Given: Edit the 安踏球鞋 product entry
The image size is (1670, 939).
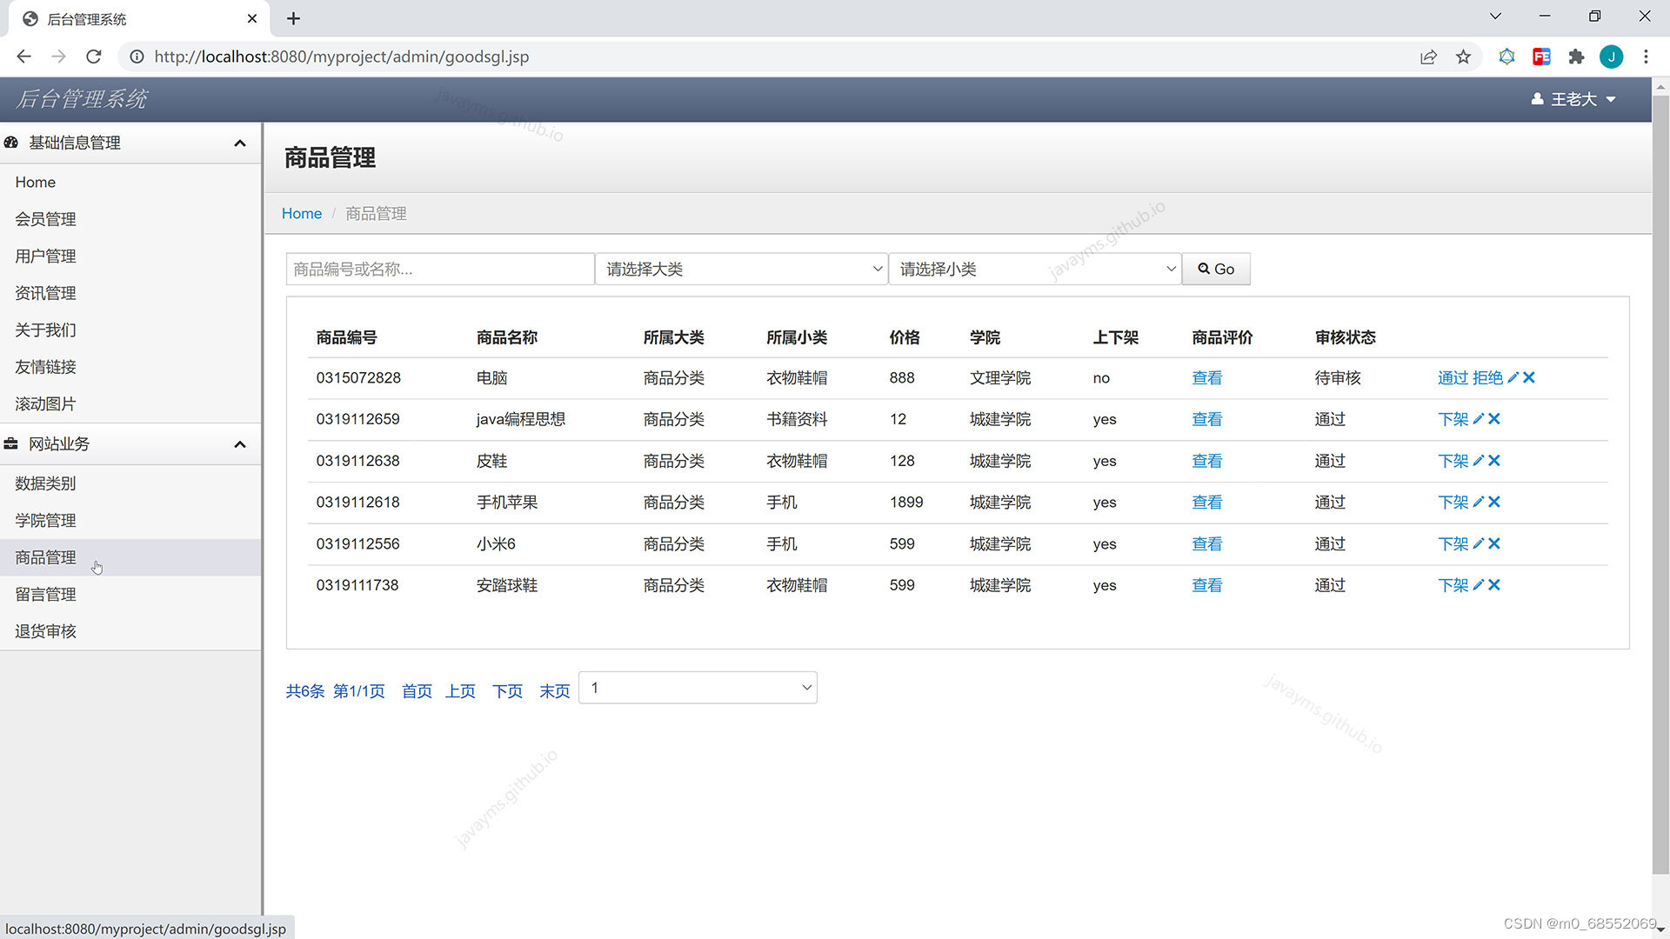Looking at the screenshot, I should pos(1478,585).
